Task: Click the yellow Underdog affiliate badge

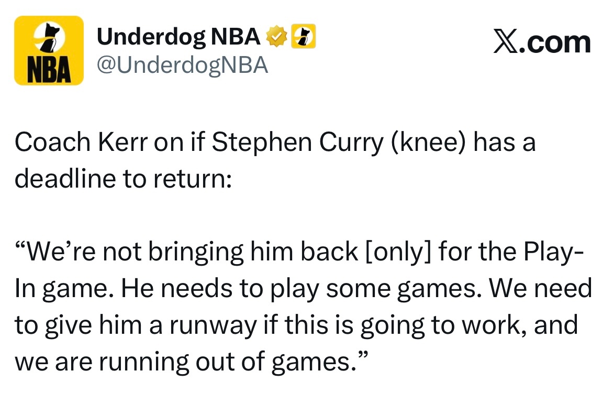Action: pos(304,37)
